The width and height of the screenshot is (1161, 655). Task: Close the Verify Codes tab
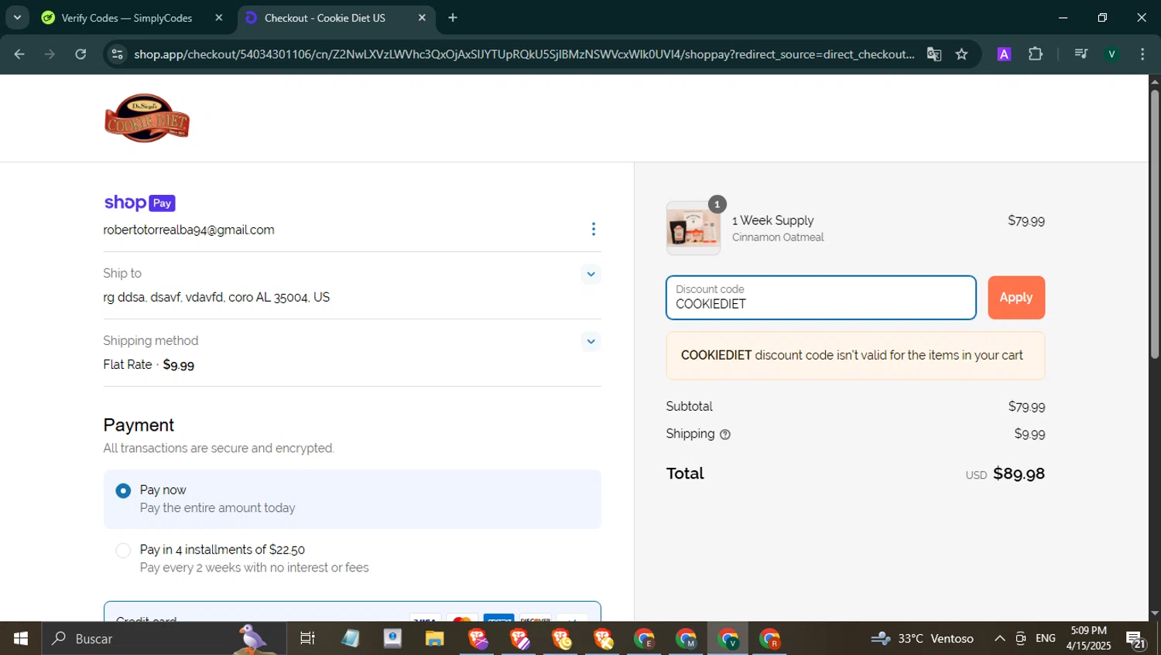[x=219, y=18]
